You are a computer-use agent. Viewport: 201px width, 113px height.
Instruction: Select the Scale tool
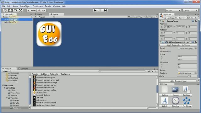click(20, 10)
